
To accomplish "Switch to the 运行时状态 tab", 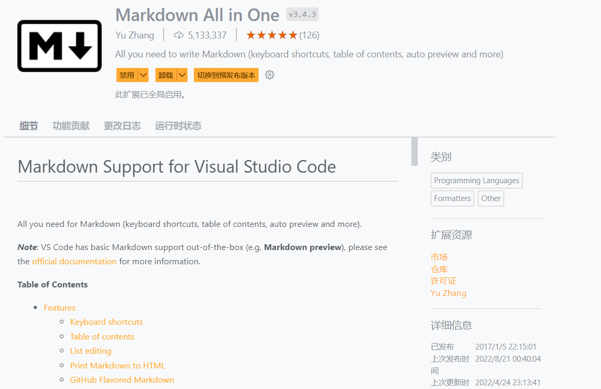I will tap(178, 126).
